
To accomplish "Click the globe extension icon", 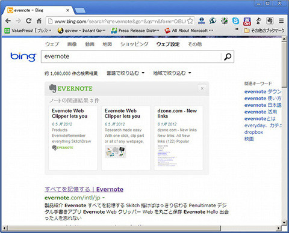I will pos(213,21).
